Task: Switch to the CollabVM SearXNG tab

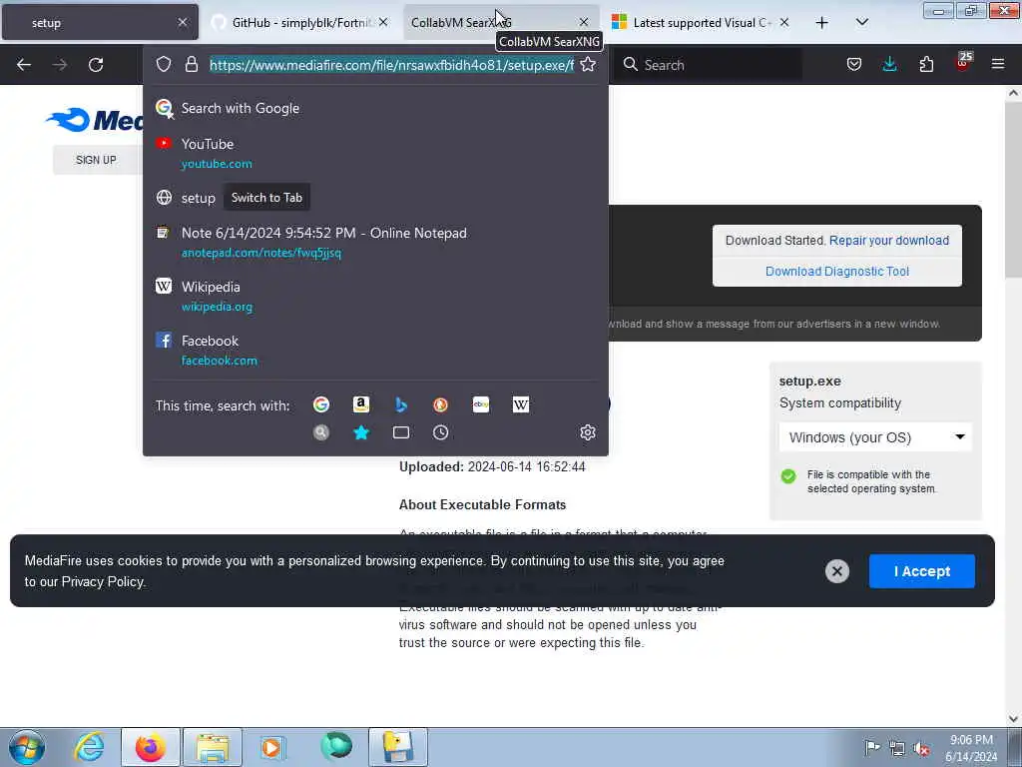Action: click(x=501, y=23)
